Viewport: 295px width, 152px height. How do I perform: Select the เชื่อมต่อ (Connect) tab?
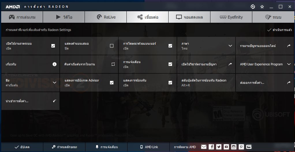click(147, 17)
